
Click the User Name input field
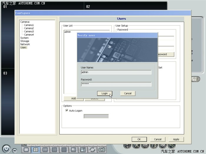116,72
